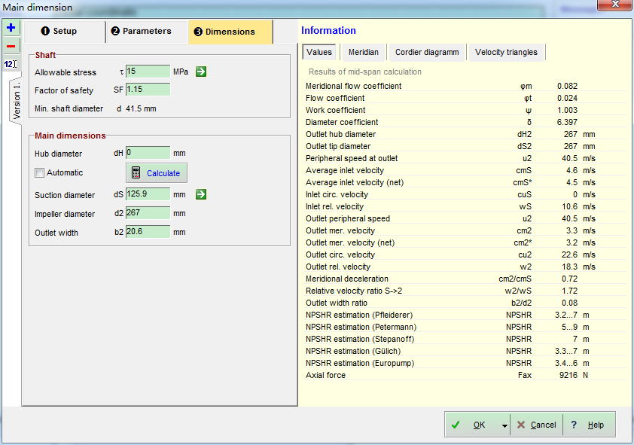Screen dimensions: 634x445
Task: Click the Allowable stress input field
Action: click(148, 71)
